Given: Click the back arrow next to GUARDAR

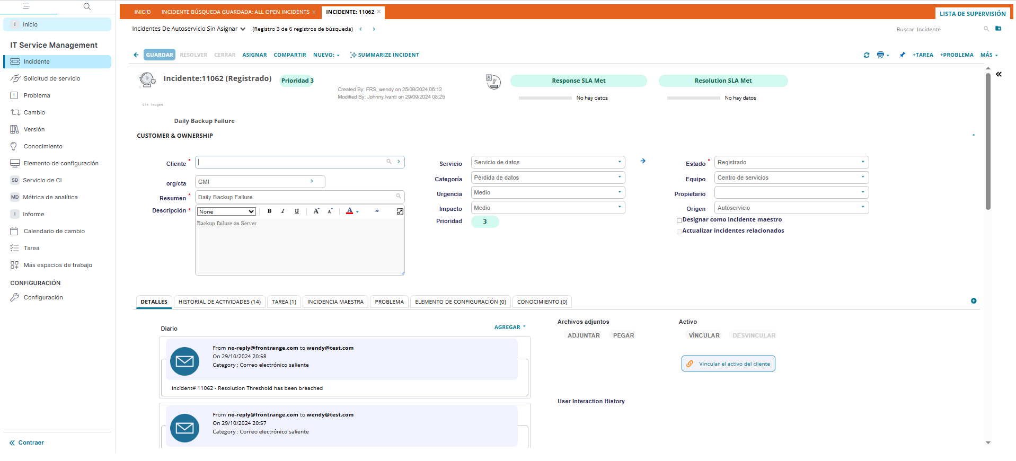Looking at the screenshot, I should coord(136,55).
